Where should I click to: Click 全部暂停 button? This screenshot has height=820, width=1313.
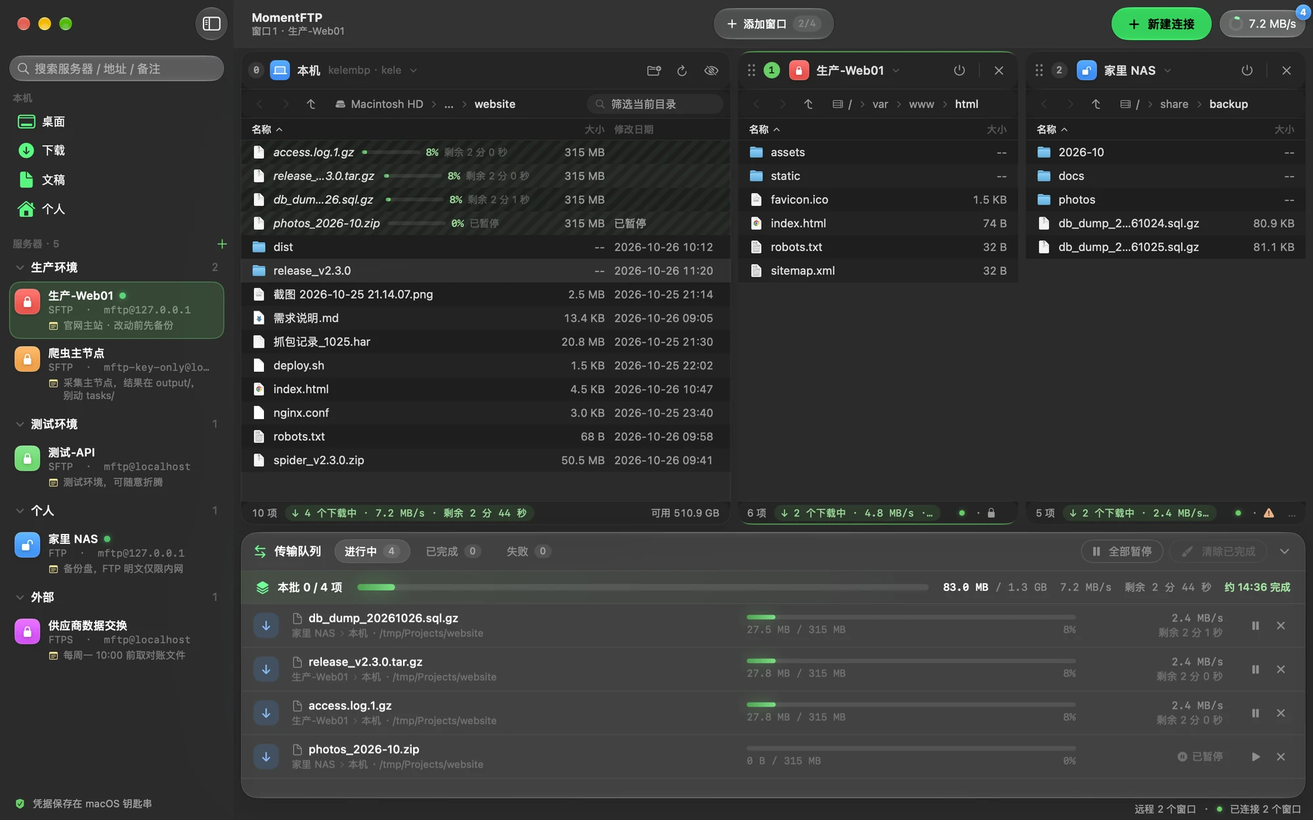(1121, 552)
